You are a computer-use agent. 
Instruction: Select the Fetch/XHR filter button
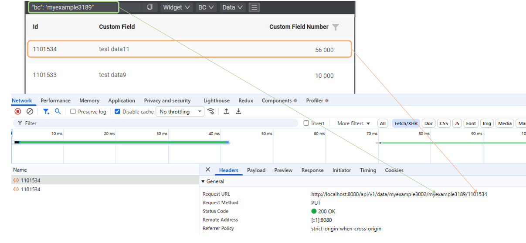point(406,123)
